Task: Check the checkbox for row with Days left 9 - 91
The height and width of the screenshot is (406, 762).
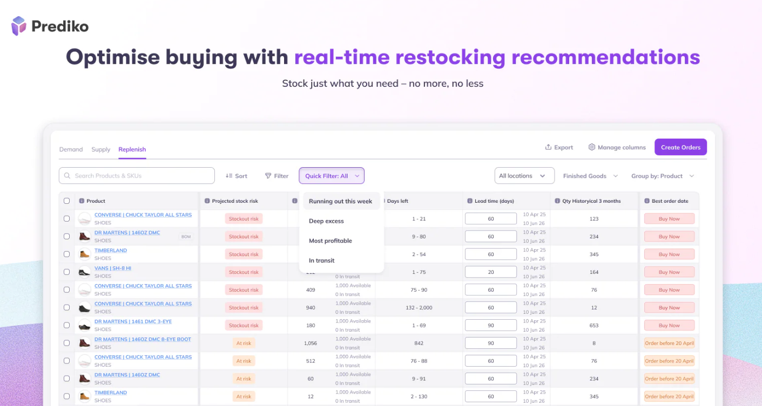Action: [67, 379]
